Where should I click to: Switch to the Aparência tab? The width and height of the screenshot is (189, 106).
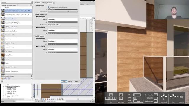pos(50,3)
